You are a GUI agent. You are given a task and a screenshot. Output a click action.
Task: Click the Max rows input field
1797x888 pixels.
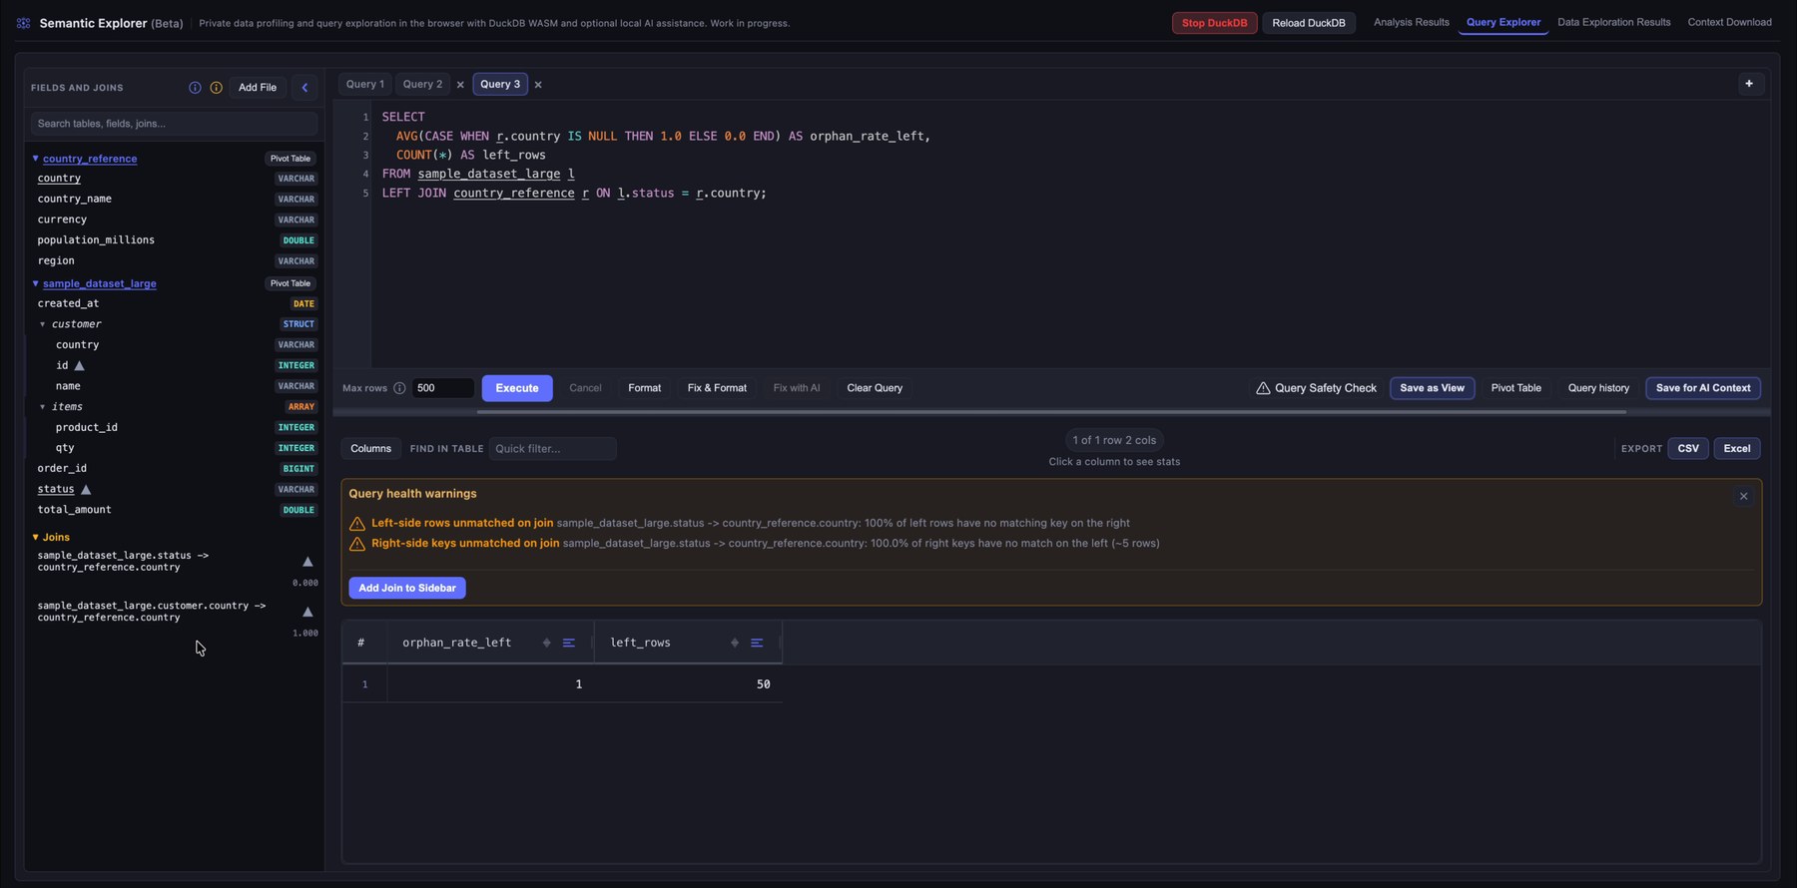click(442, 388)
